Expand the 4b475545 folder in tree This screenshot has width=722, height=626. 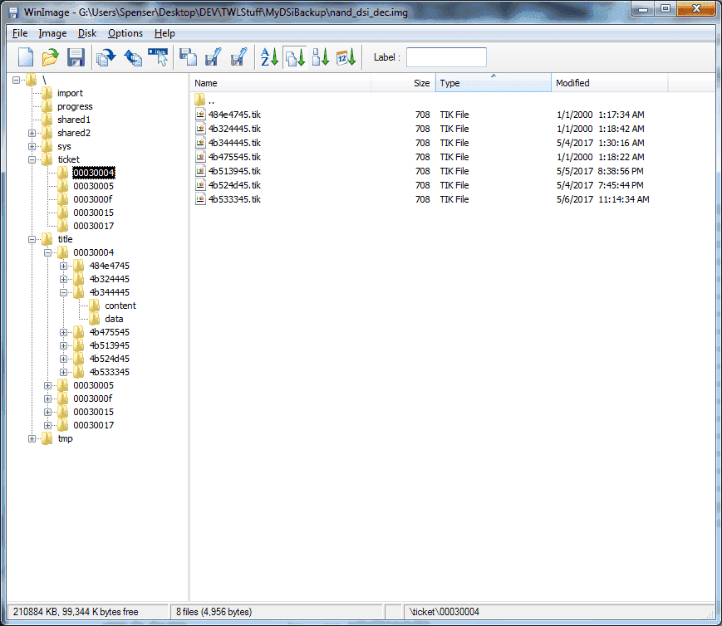point(63,332)
